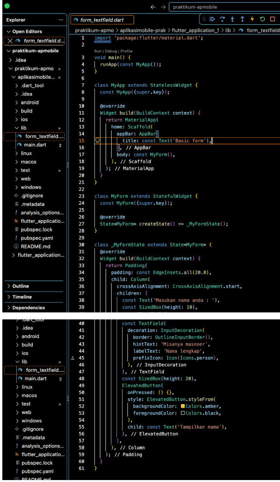The image size is (280, 482).
Task: Expand the collapsed flutter_application folder
Action: 14,255
